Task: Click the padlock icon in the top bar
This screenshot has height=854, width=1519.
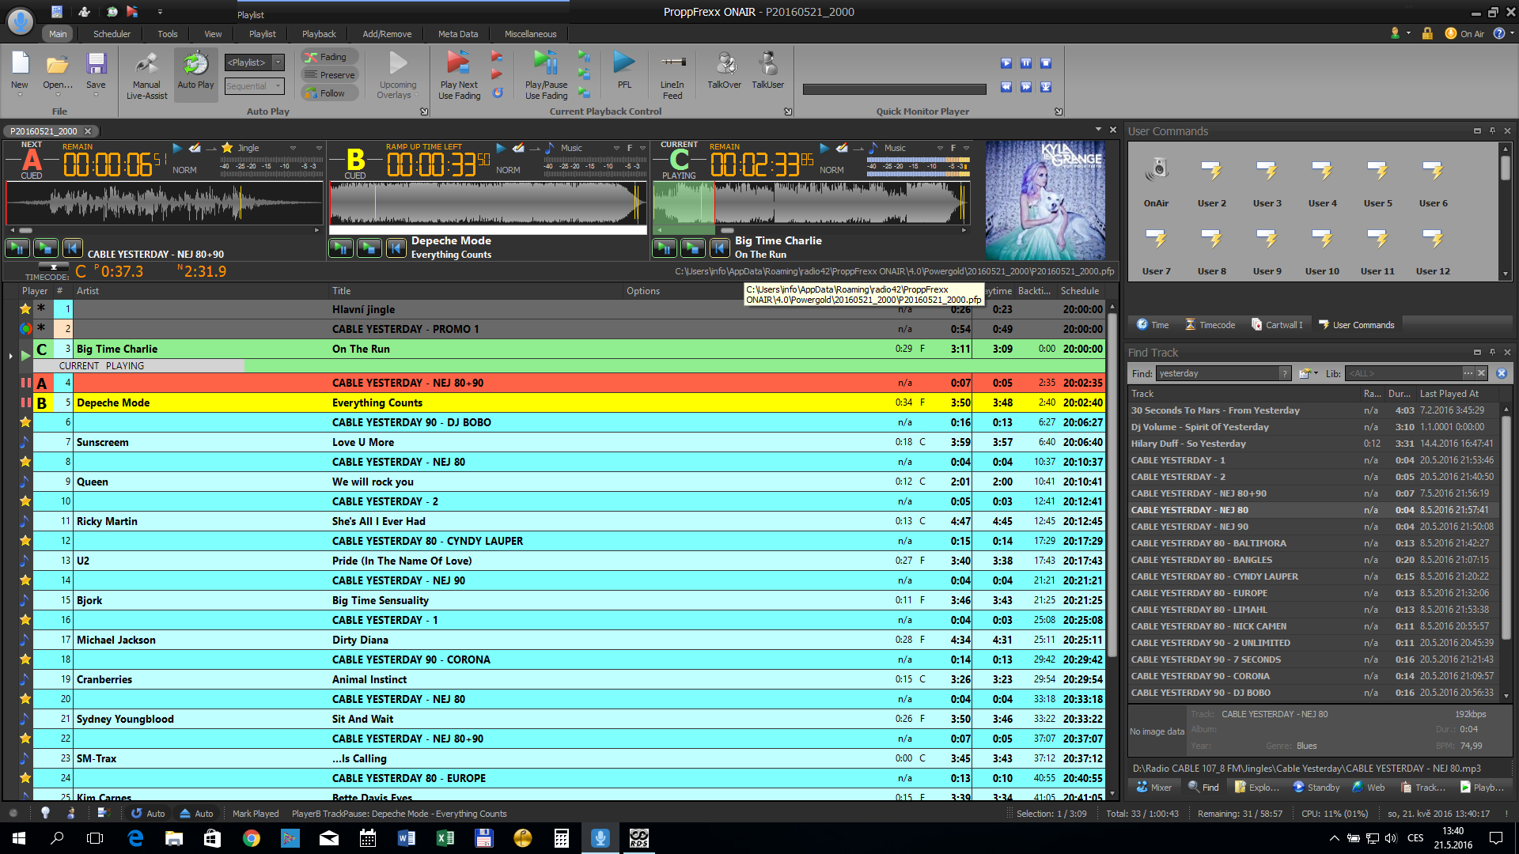Action: tap(1427, 33)
